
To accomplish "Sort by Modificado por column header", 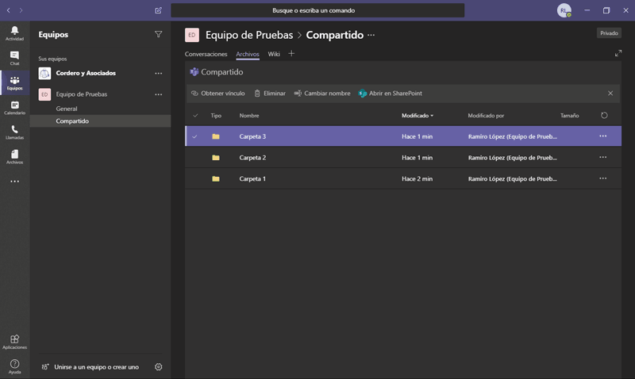I will coord(486,116).
